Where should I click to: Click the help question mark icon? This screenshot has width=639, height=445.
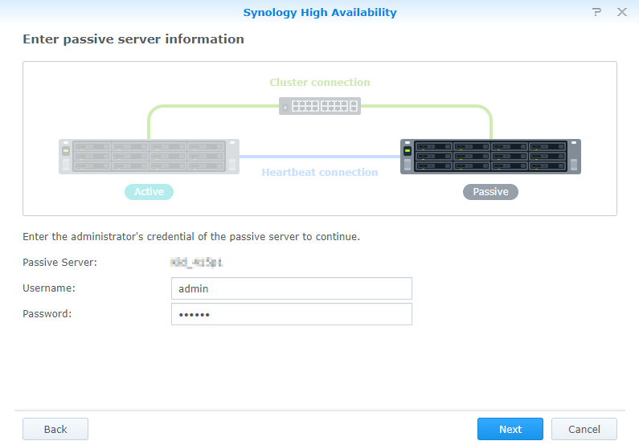pos(596,12)
